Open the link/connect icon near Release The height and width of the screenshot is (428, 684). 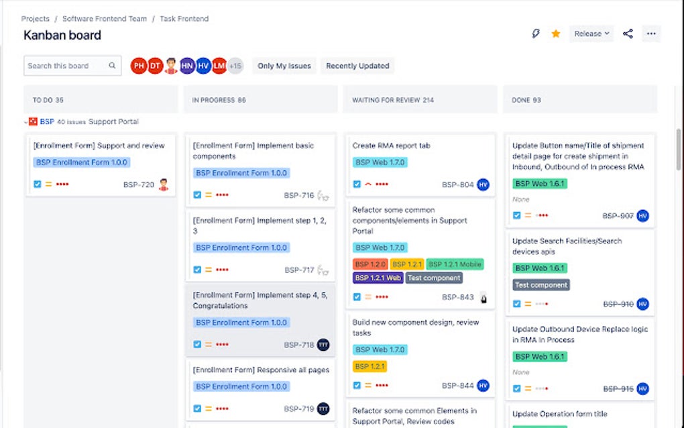tap(534, 34)
